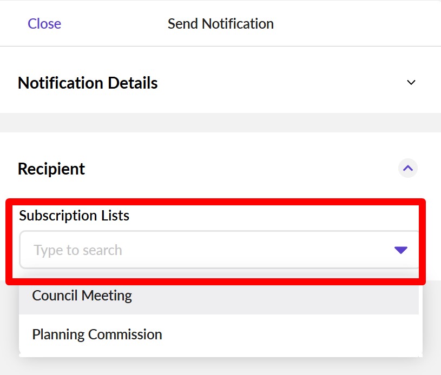This screenshot has width=441, height=375.
Task: Click the Recipient heading text
Action: (x=51, y=169)
